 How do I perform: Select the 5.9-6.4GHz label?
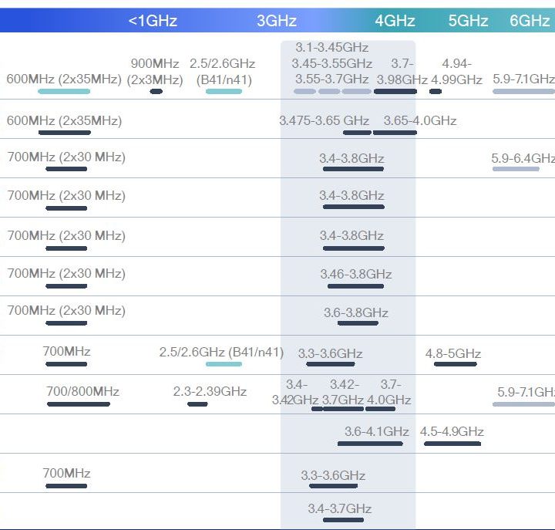pyautogui.click(x=523, y=158)
